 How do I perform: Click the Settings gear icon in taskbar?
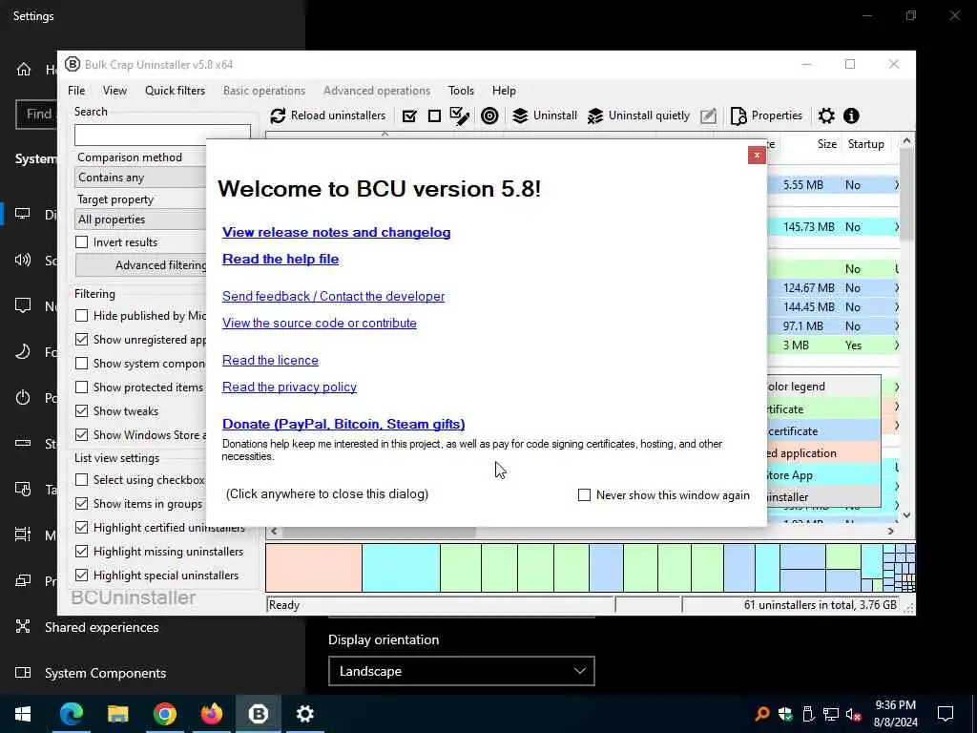(304, 714)
